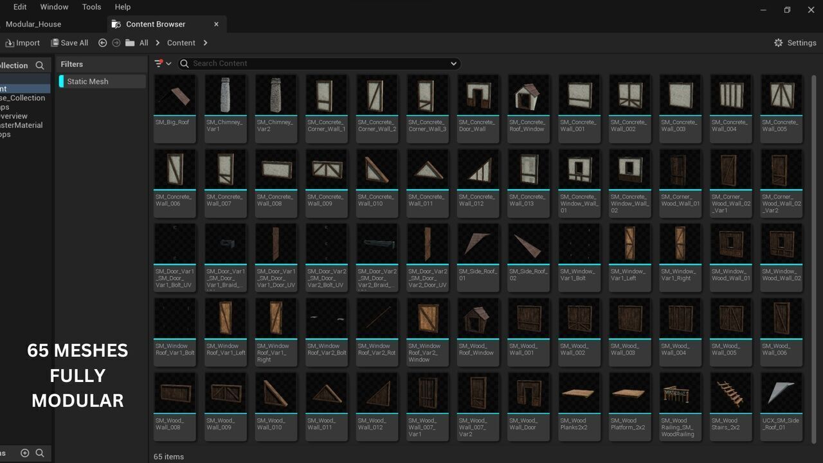Select SM_Wood Platform_2x2 asset
823x463 pixels.
tap(630, 407)
